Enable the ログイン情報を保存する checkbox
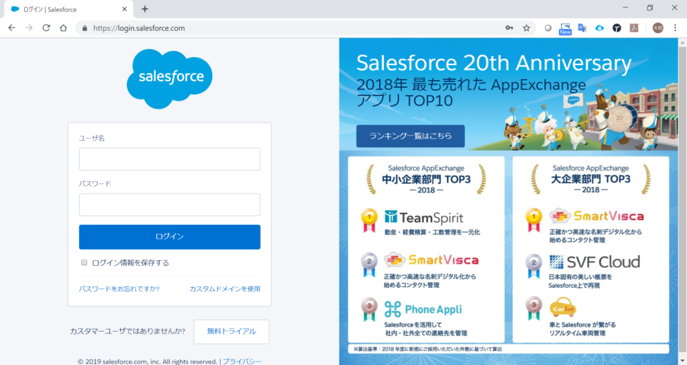 (x=85, y=263)
